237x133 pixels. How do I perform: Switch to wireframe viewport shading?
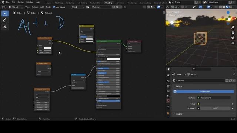tap(220, 7)
